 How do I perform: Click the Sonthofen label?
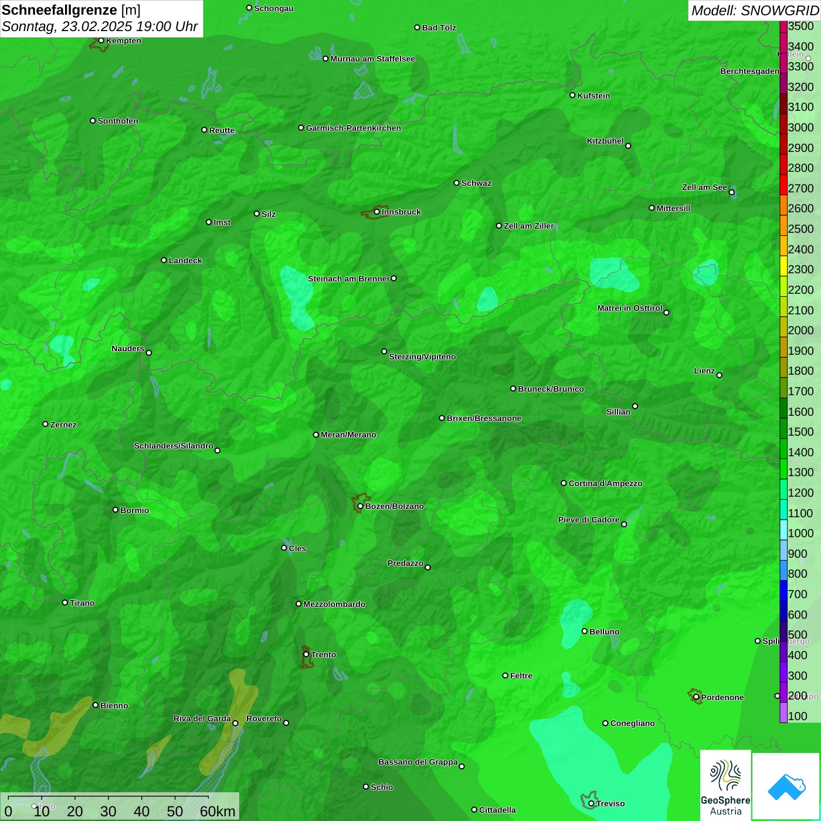[118, 121]
